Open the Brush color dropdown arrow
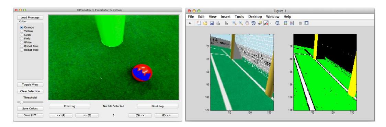Viewport: 386px width, 127px height. click(x=271, y=23)
